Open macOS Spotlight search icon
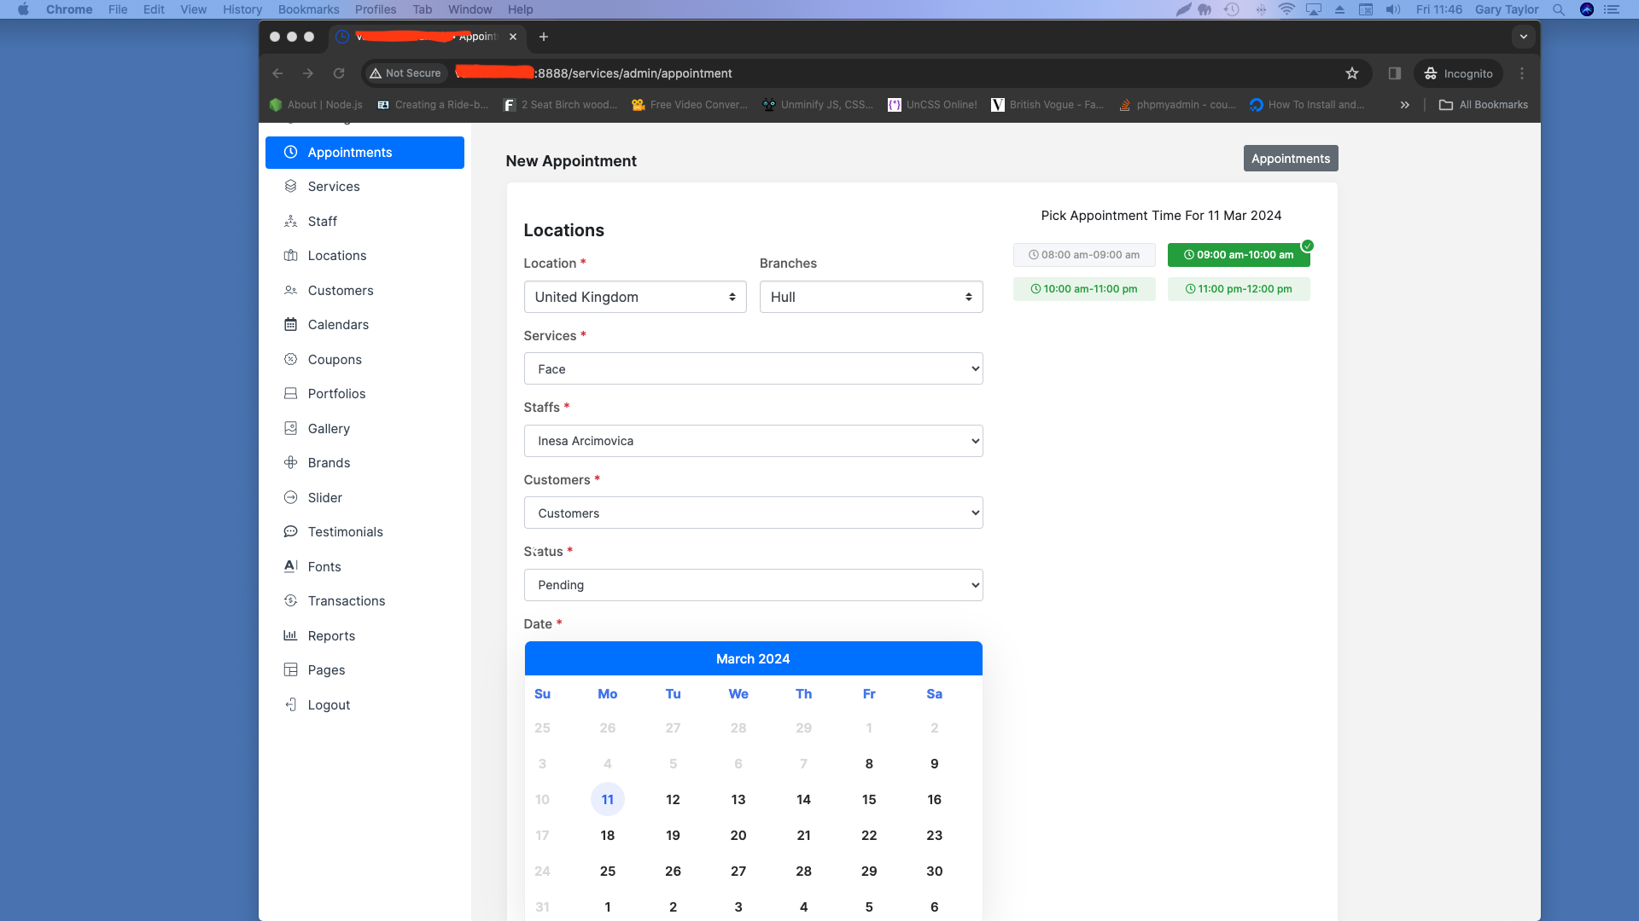The width and height of the screenshot is (1639, 921). point(1559,9)
